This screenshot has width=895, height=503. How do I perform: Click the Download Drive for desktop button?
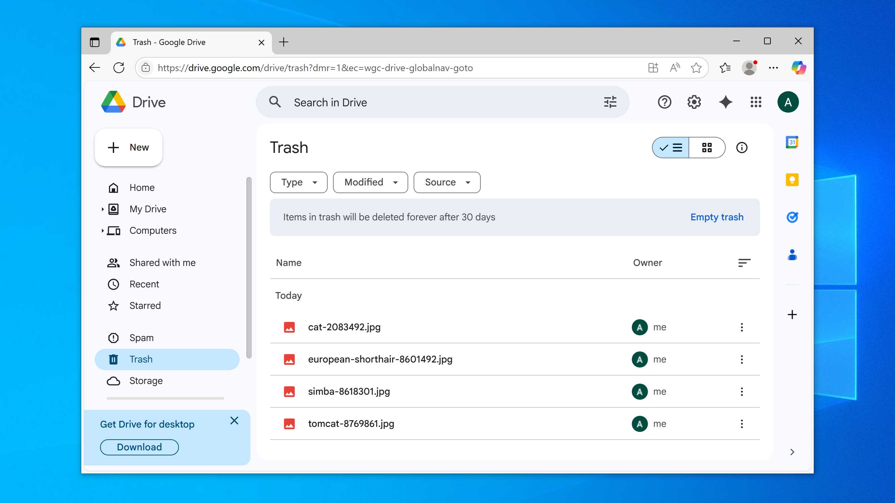[x=139, y=447]
